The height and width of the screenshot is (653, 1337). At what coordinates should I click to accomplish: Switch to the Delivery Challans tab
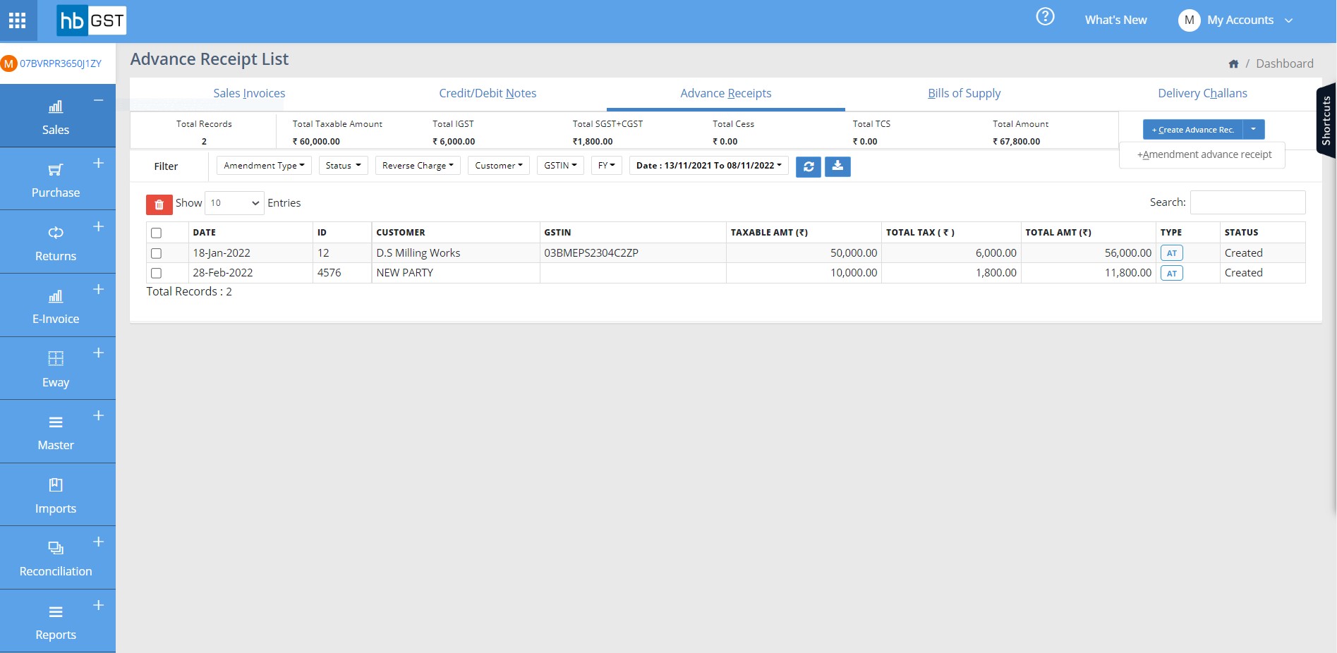click(x=1202, y=93)
